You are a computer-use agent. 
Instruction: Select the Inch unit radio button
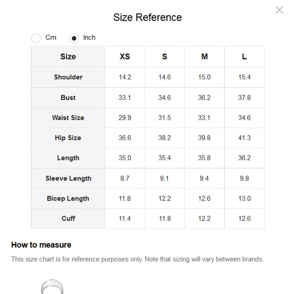74,38
